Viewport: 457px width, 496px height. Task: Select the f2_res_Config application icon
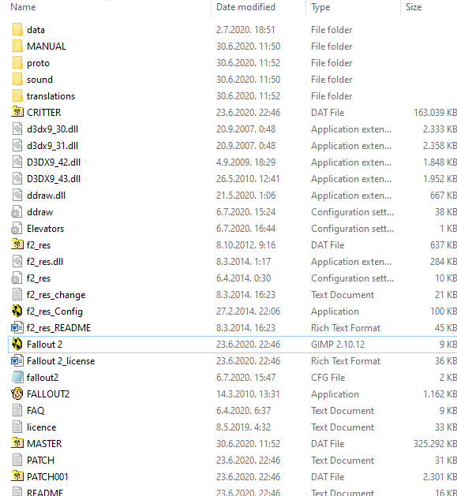point(17,311)
